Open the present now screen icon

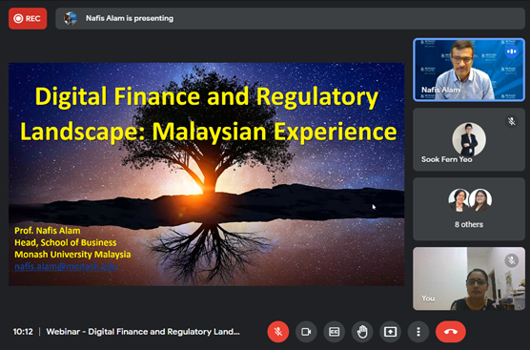pyautogui.click(x=390, y=332)
